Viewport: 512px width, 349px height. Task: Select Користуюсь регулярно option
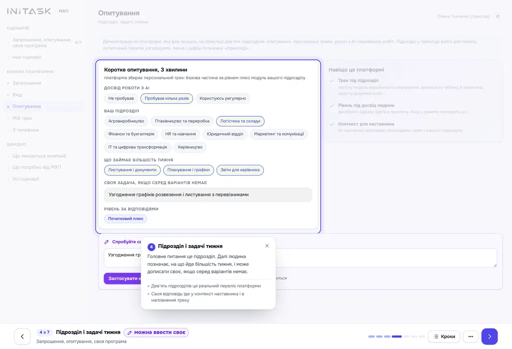223,98
